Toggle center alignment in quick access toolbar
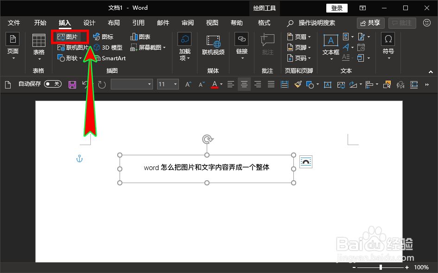The width and height of the screenshot is (438, 273). pyautogui.click(x=244, y=84)
